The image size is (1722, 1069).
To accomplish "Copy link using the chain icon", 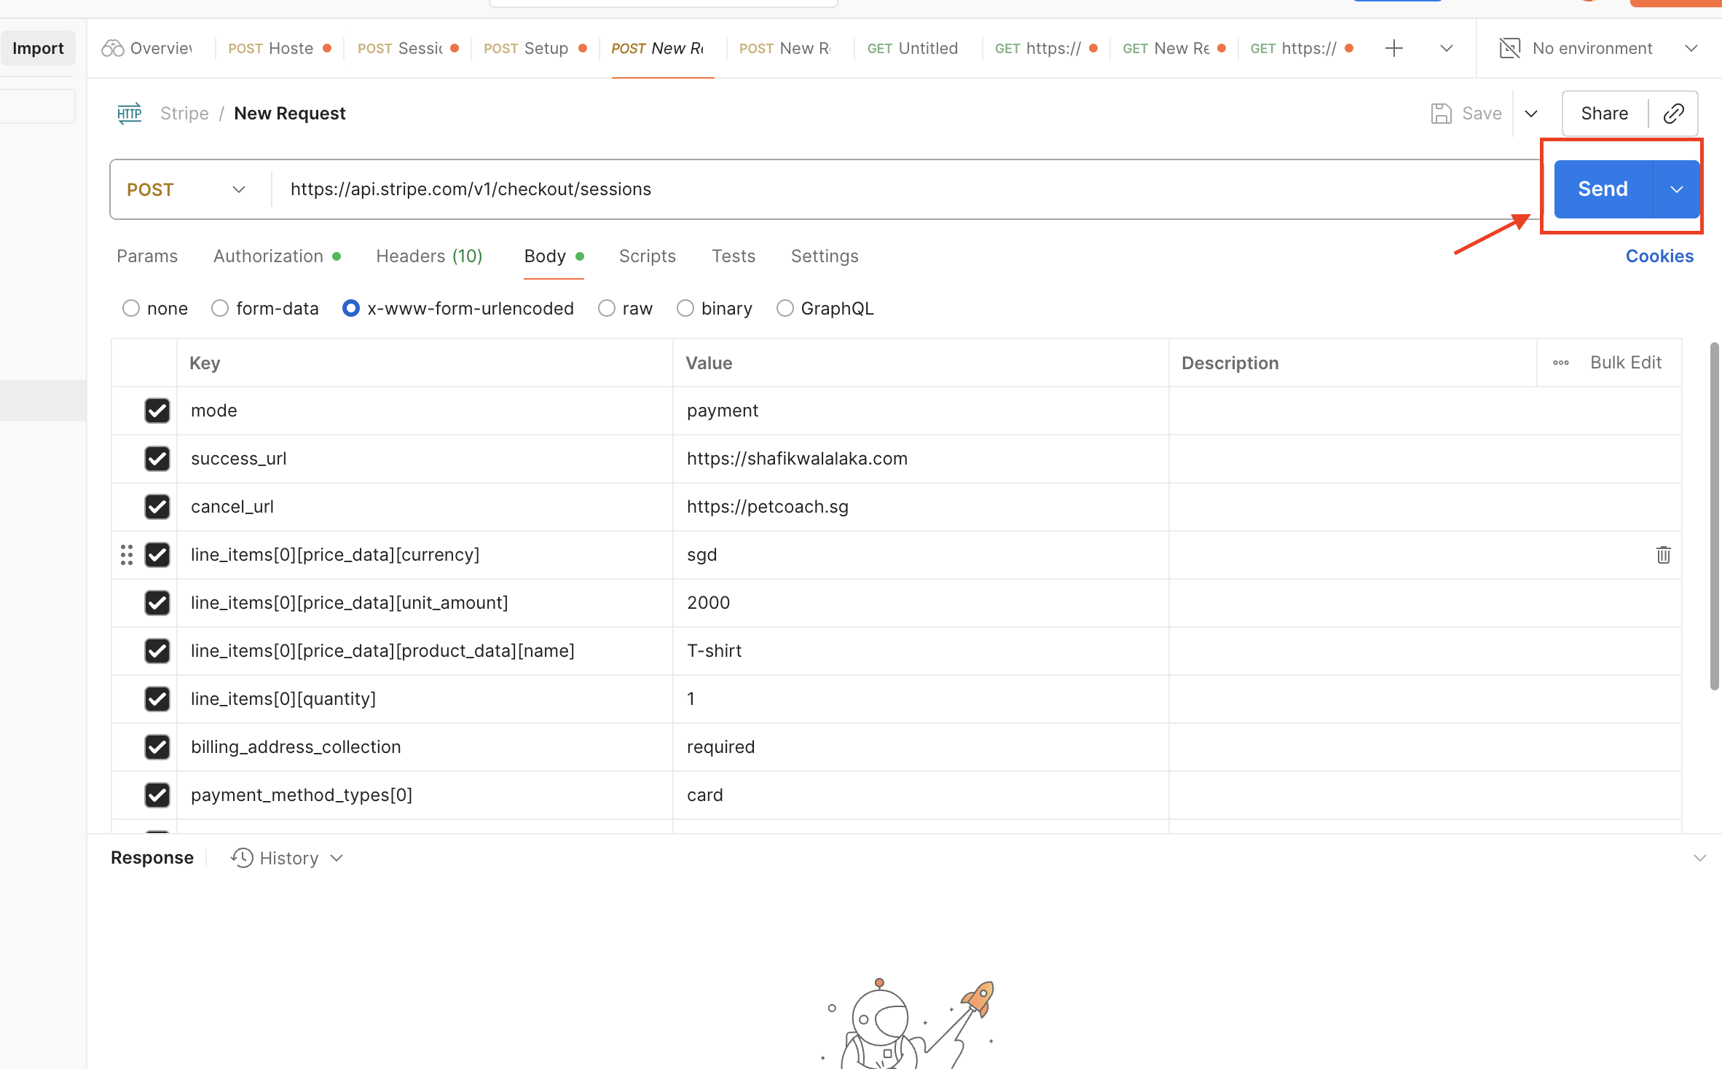I will pos(1673,114).
